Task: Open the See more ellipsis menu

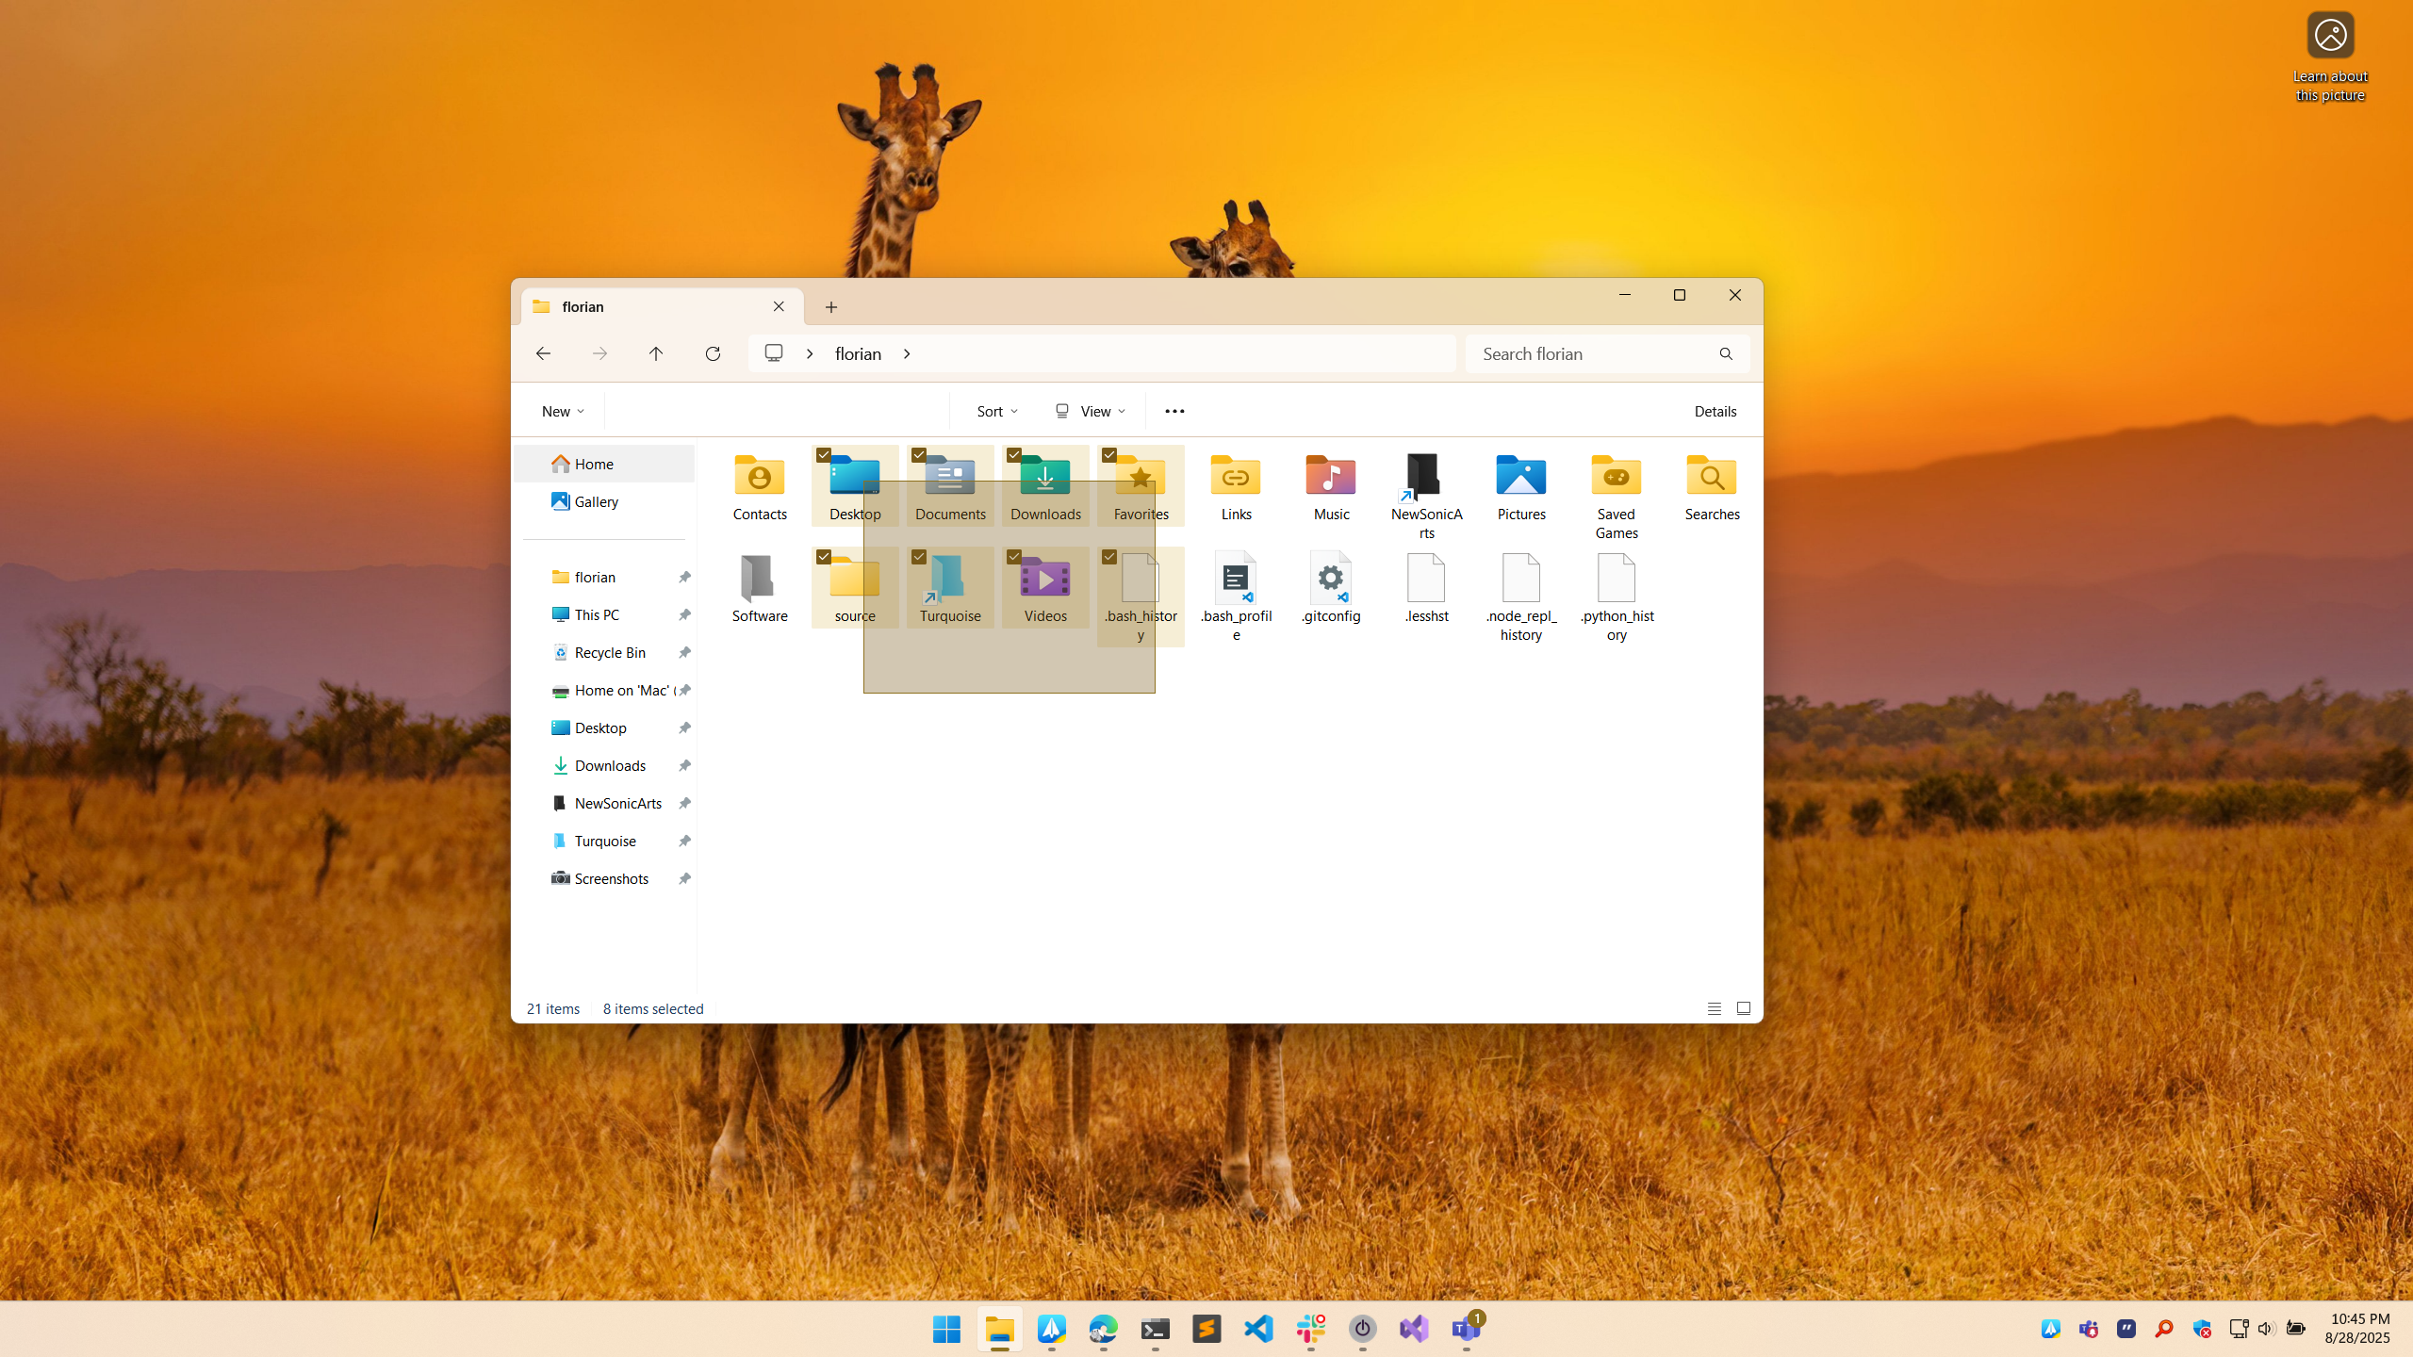Action: click(1174, 411)
